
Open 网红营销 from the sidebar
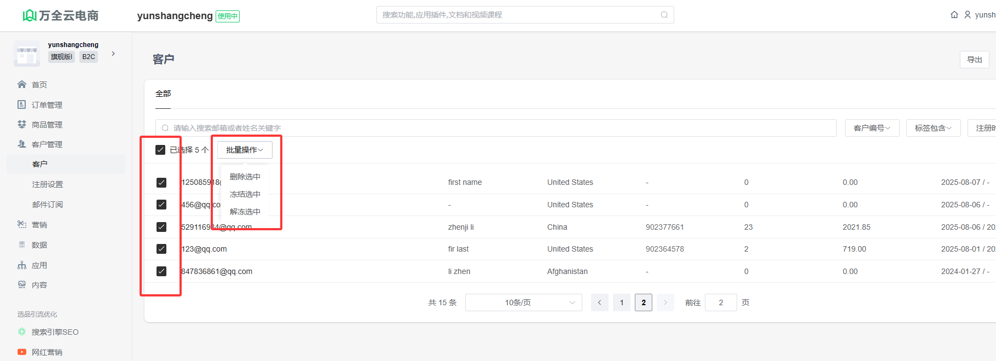(x=47, y=352)
